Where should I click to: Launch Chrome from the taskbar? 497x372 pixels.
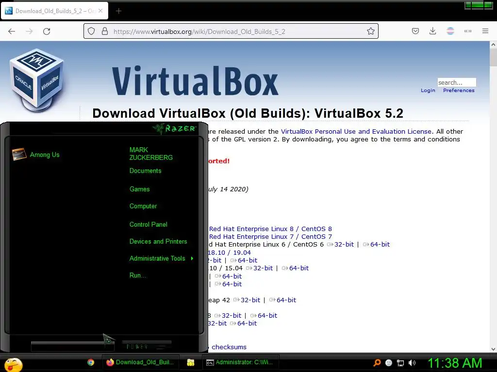(x=91, y=362)
